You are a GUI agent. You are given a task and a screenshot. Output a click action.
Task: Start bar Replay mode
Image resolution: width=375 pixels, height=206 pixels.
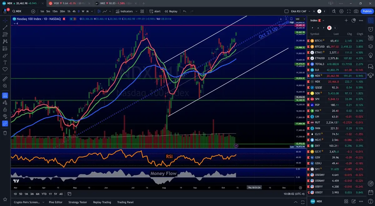[x=170, y=11]
